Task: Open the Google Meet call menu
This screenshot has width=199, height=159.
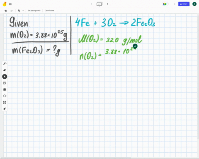Action: click(165, 4)
